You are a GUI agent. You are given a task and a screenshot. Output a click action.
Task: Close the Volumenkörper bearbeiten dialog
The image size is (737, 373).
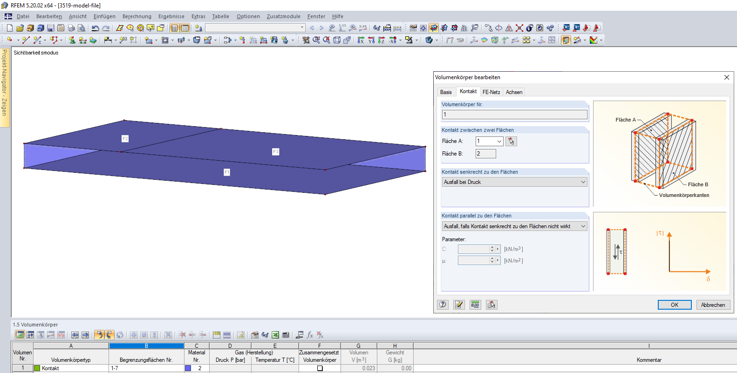[x=726, y=77]
